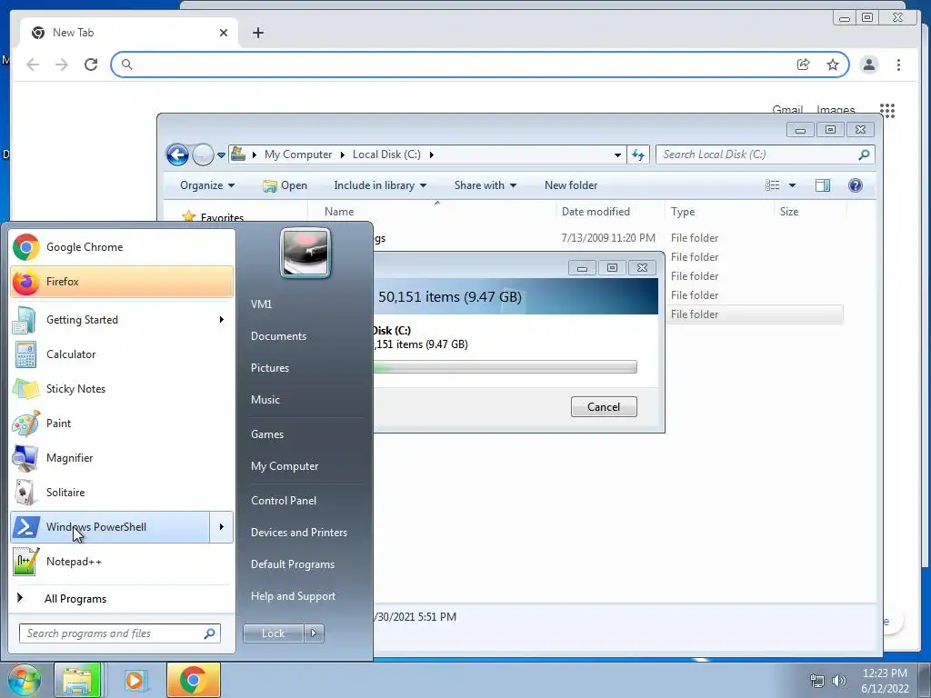Click the Search programs and files box
The height and width of the screenshot is (698, 931).
coord(119,633)
